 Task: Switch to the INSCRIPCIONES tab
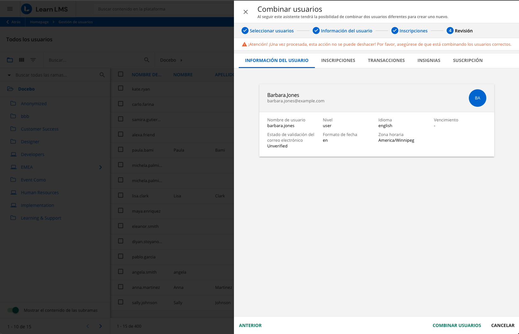tap(338, 60)
